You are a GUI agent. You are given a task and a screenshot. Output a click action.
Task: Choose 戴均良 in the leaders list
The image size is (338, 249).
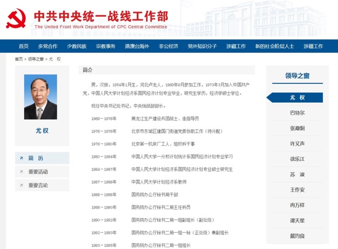[297, 236]
